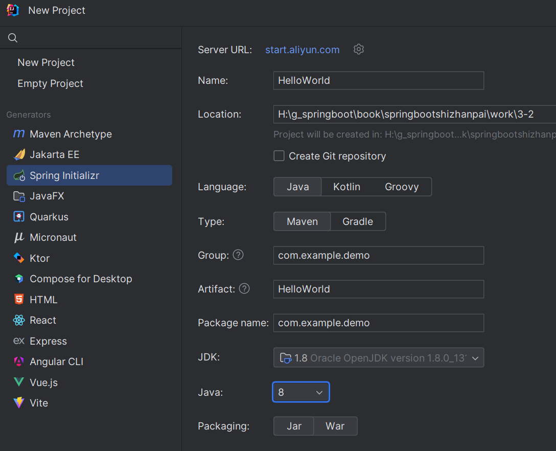Open the JDK version dropdown
This screenshot has height=451, width=556.
coord(378,357)
